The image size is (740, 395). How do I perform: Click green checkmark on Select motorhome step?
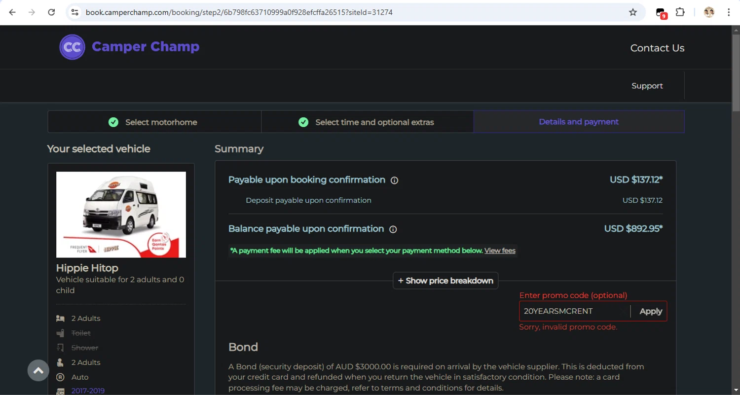pyautogui.click(x=113, y=122)
